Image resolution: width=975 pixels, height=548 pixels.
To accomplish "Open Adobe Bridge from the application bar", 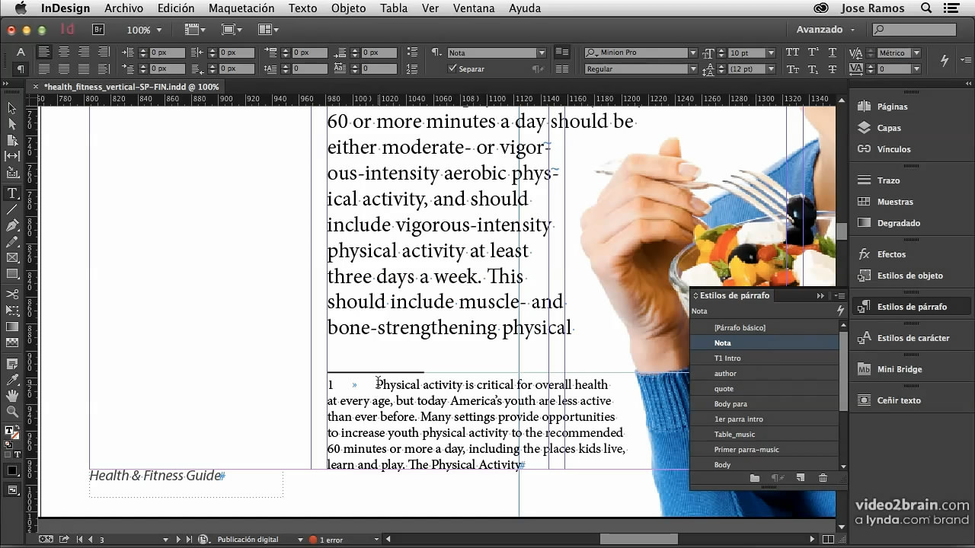I will [98, 30].
